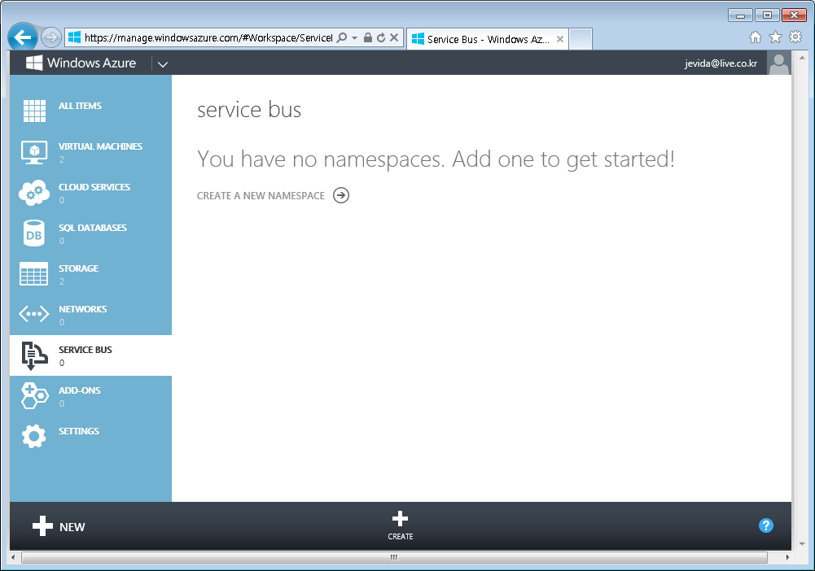Viewport: 815px width, 571px height.
Task: Select NETWORKS menu label
Action: click(x=83, y=309)
